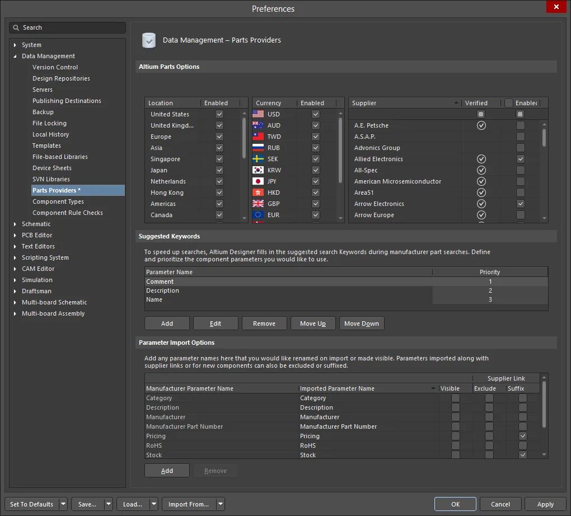Click the search magnifier icon
Viewport: 571px width, 516px height.
click(16, 27)
